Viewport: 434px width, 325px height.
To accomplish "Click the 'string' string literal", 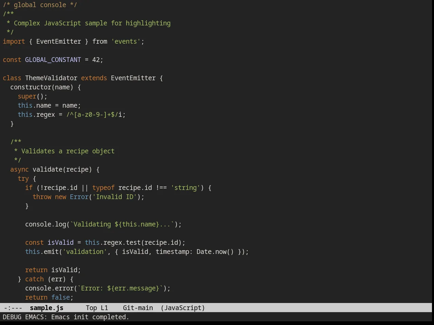I will [x=185, y=188].
